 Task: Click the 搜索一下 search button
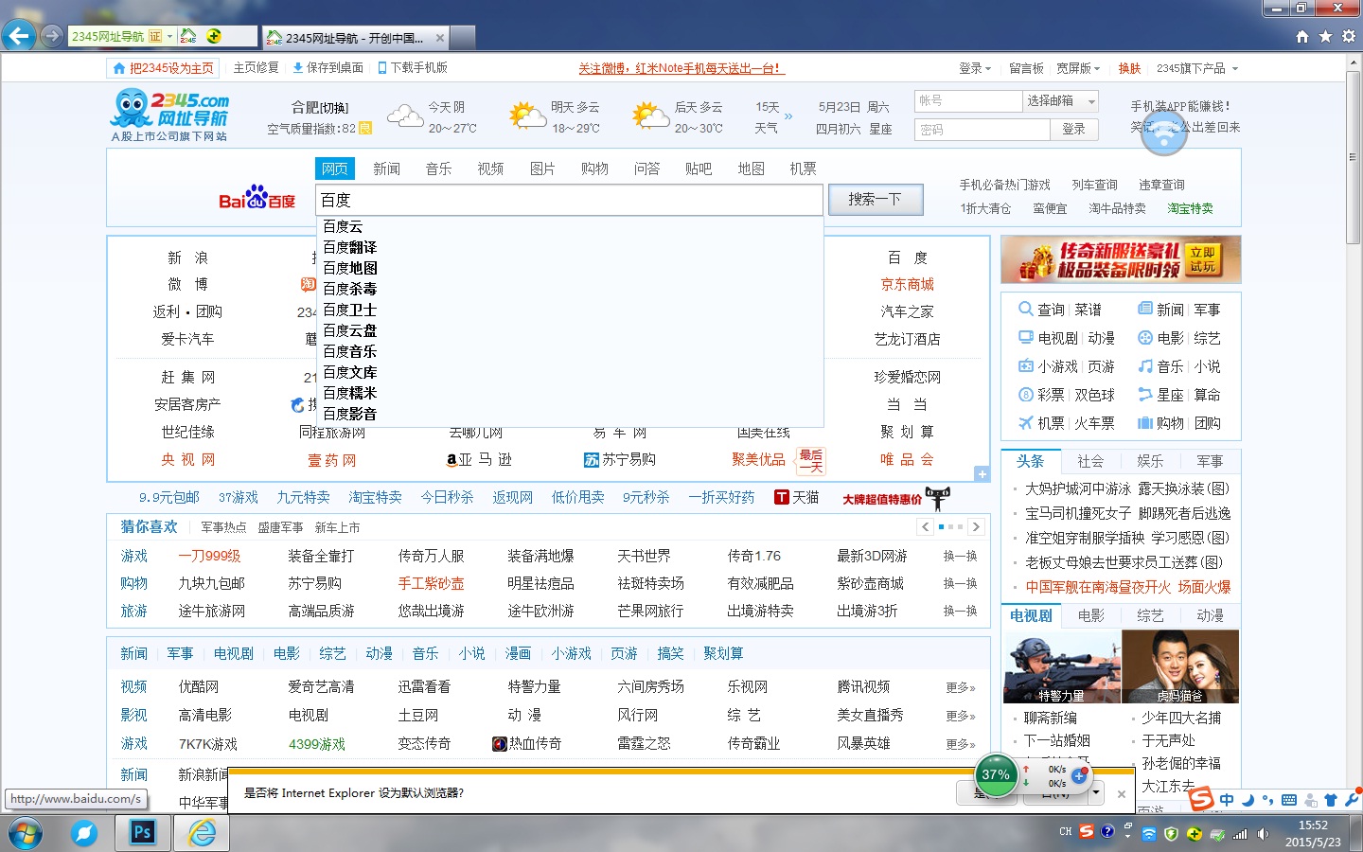874,199
